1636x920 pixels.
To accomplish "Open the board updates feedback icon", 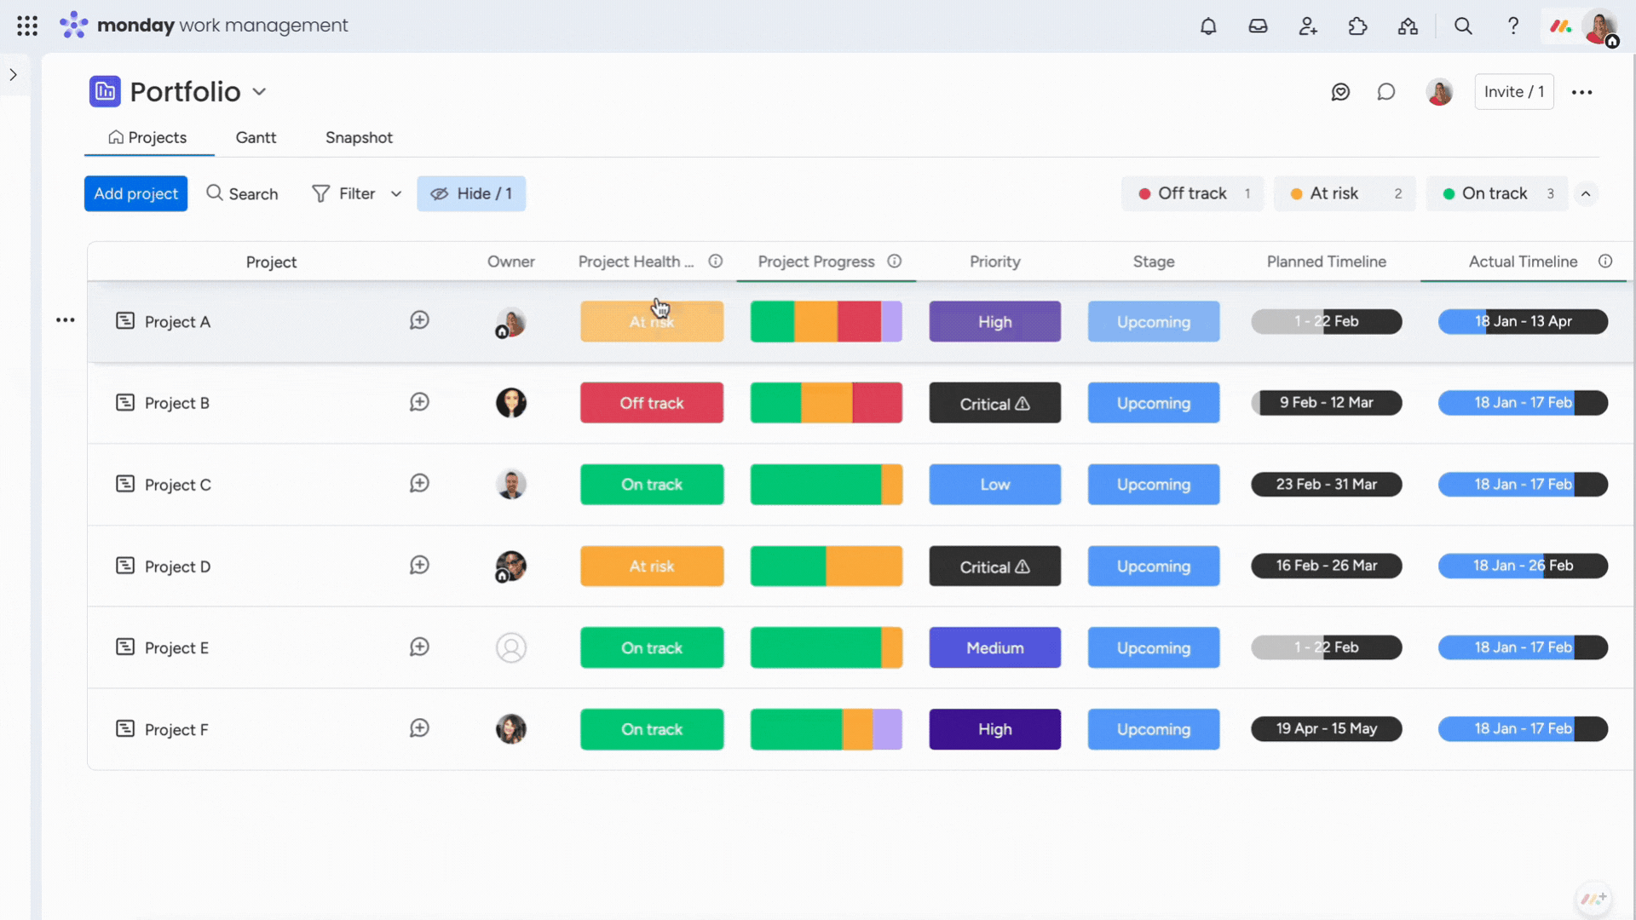I will pyautogui.click(x=1340, y=92).
